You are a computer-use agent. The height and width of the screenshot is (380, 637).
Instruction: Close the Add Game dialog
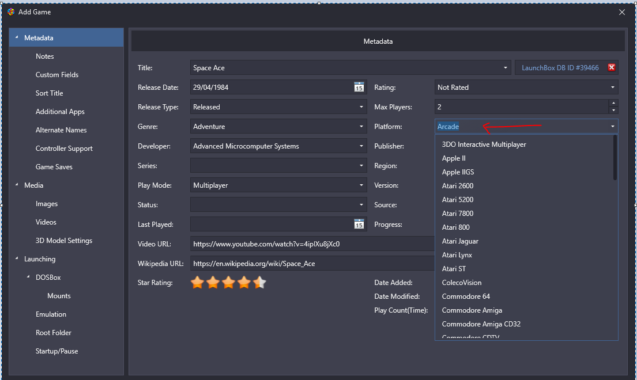(x=622, y=12)
